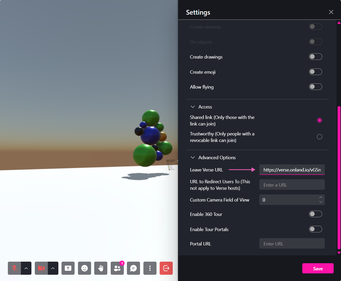Screen dimensions: 341x281
Task: Leave the verse session
Action: click(166, 268)
